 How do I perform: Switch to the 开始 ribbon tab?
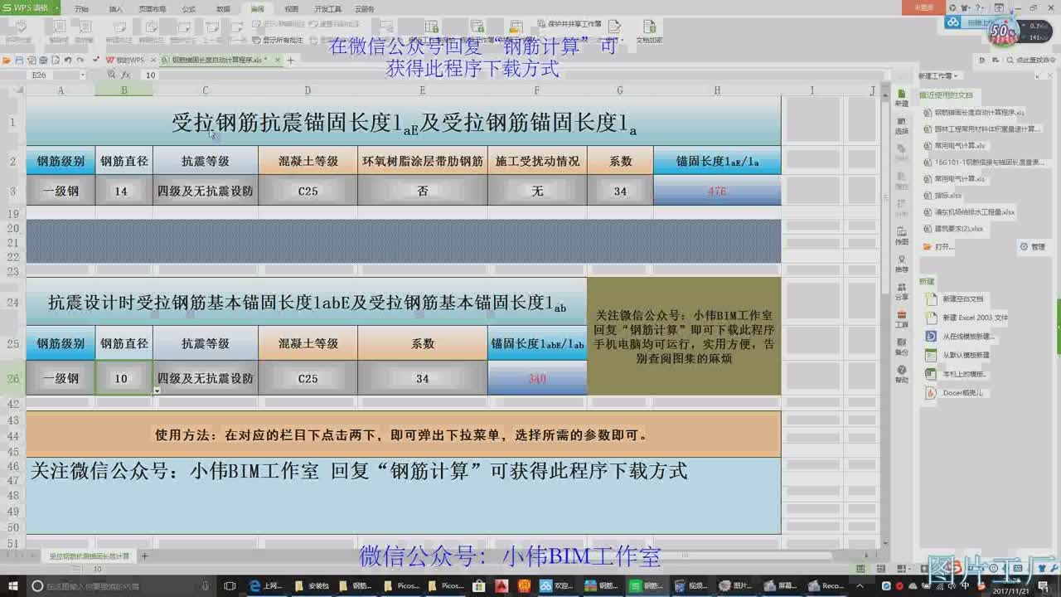pos(81,8)
